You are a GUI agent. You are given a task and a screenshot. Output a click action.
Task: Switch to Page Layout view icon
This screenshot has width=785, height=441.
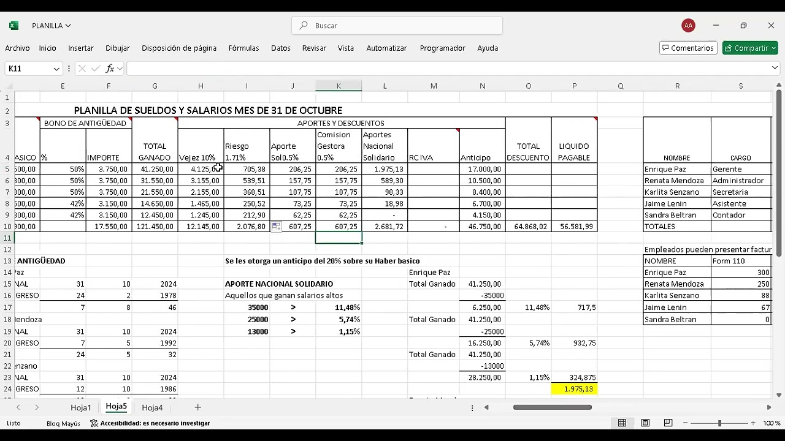coord(645,423)
